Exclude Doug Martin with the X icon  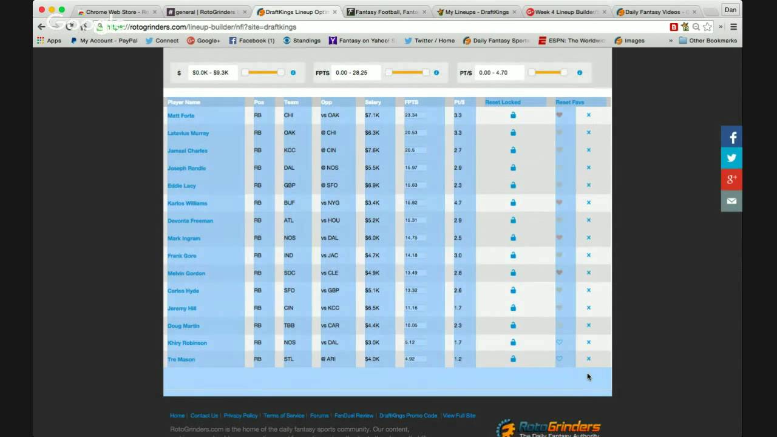(588, 325)
